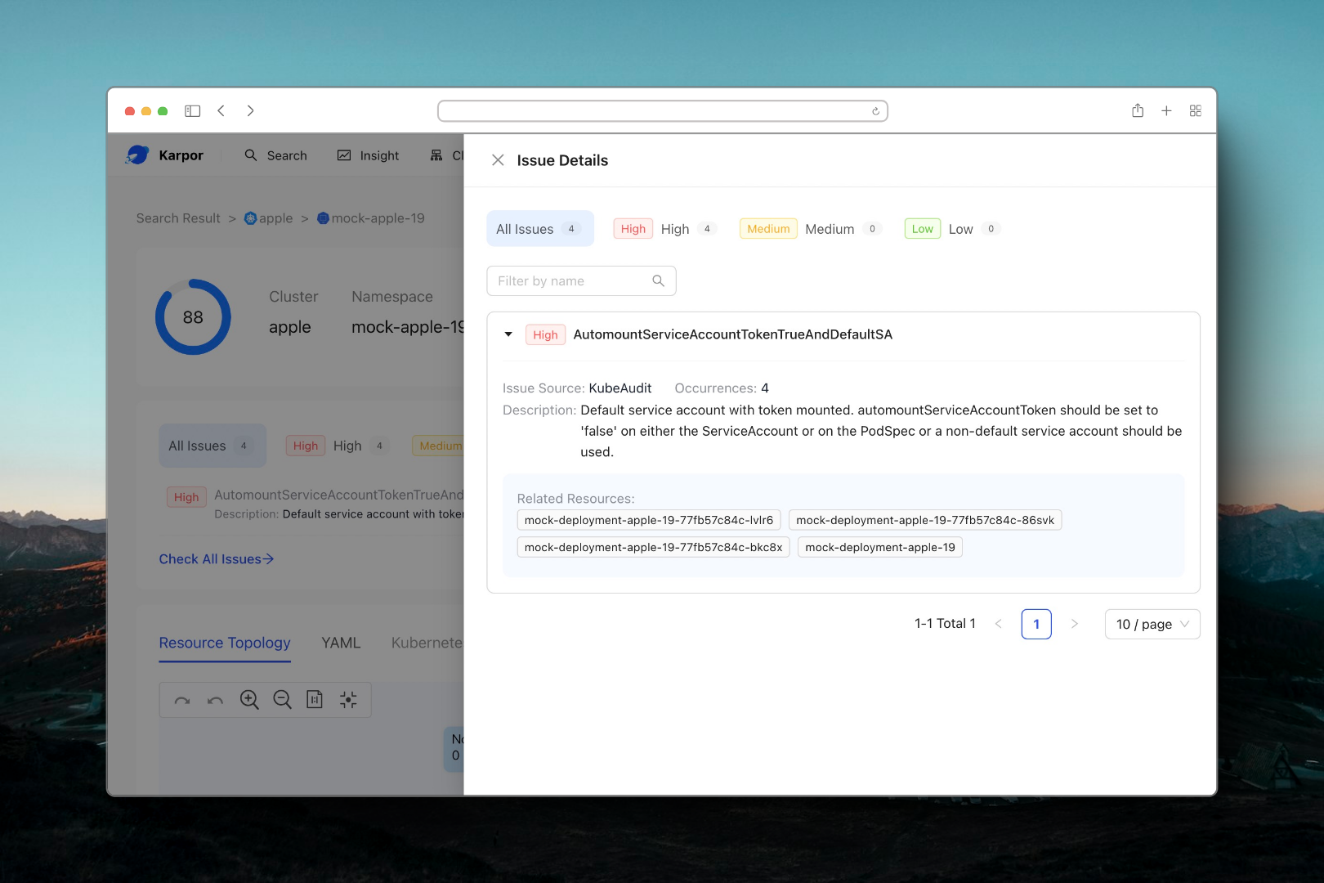Click page number 1 in the pagination
This screenshot has height=883, width=1324.
point(1035,624)
